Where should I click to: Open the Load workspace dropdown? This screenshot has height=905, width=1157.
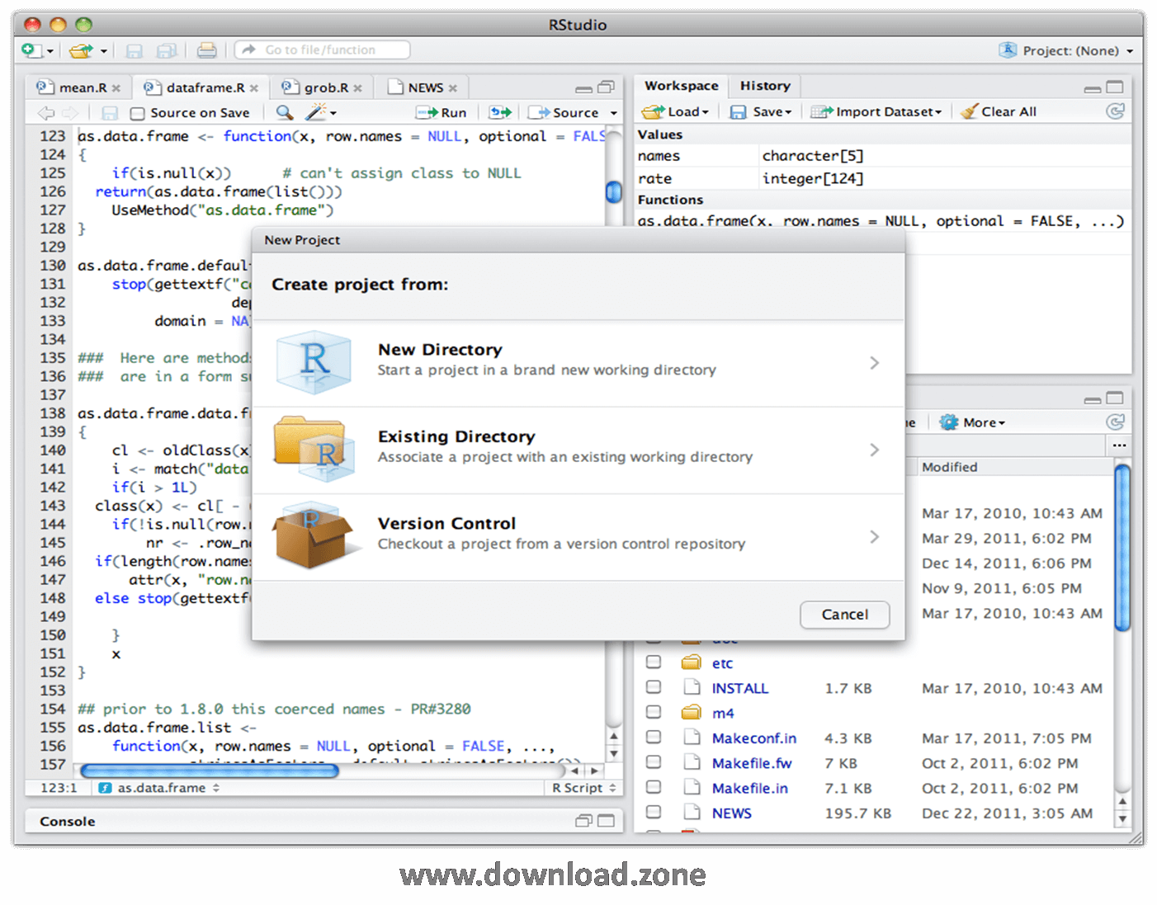point(676,111)
